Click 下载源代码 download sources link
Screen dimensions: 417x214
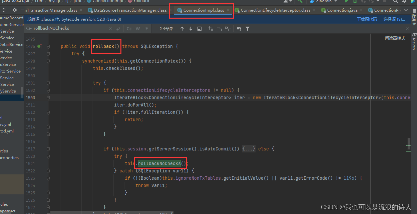coord(367,19)
